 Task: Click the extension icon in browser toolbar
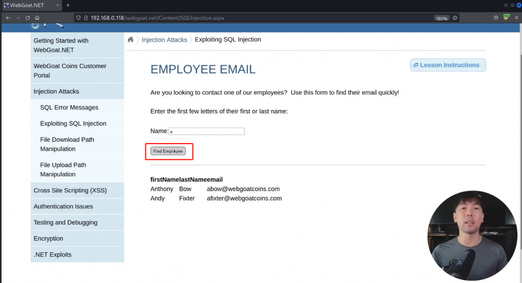pyautogui.click(x=506, y=17)
